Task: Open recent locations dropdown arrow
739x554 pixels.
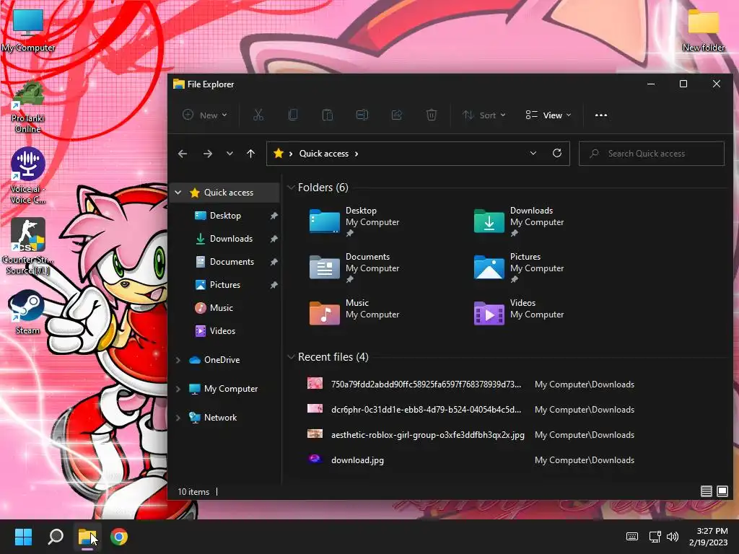Action: coord(229,154)
